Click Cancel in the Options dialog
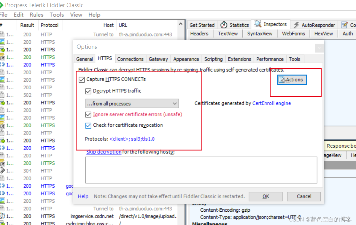 [304, 196]
